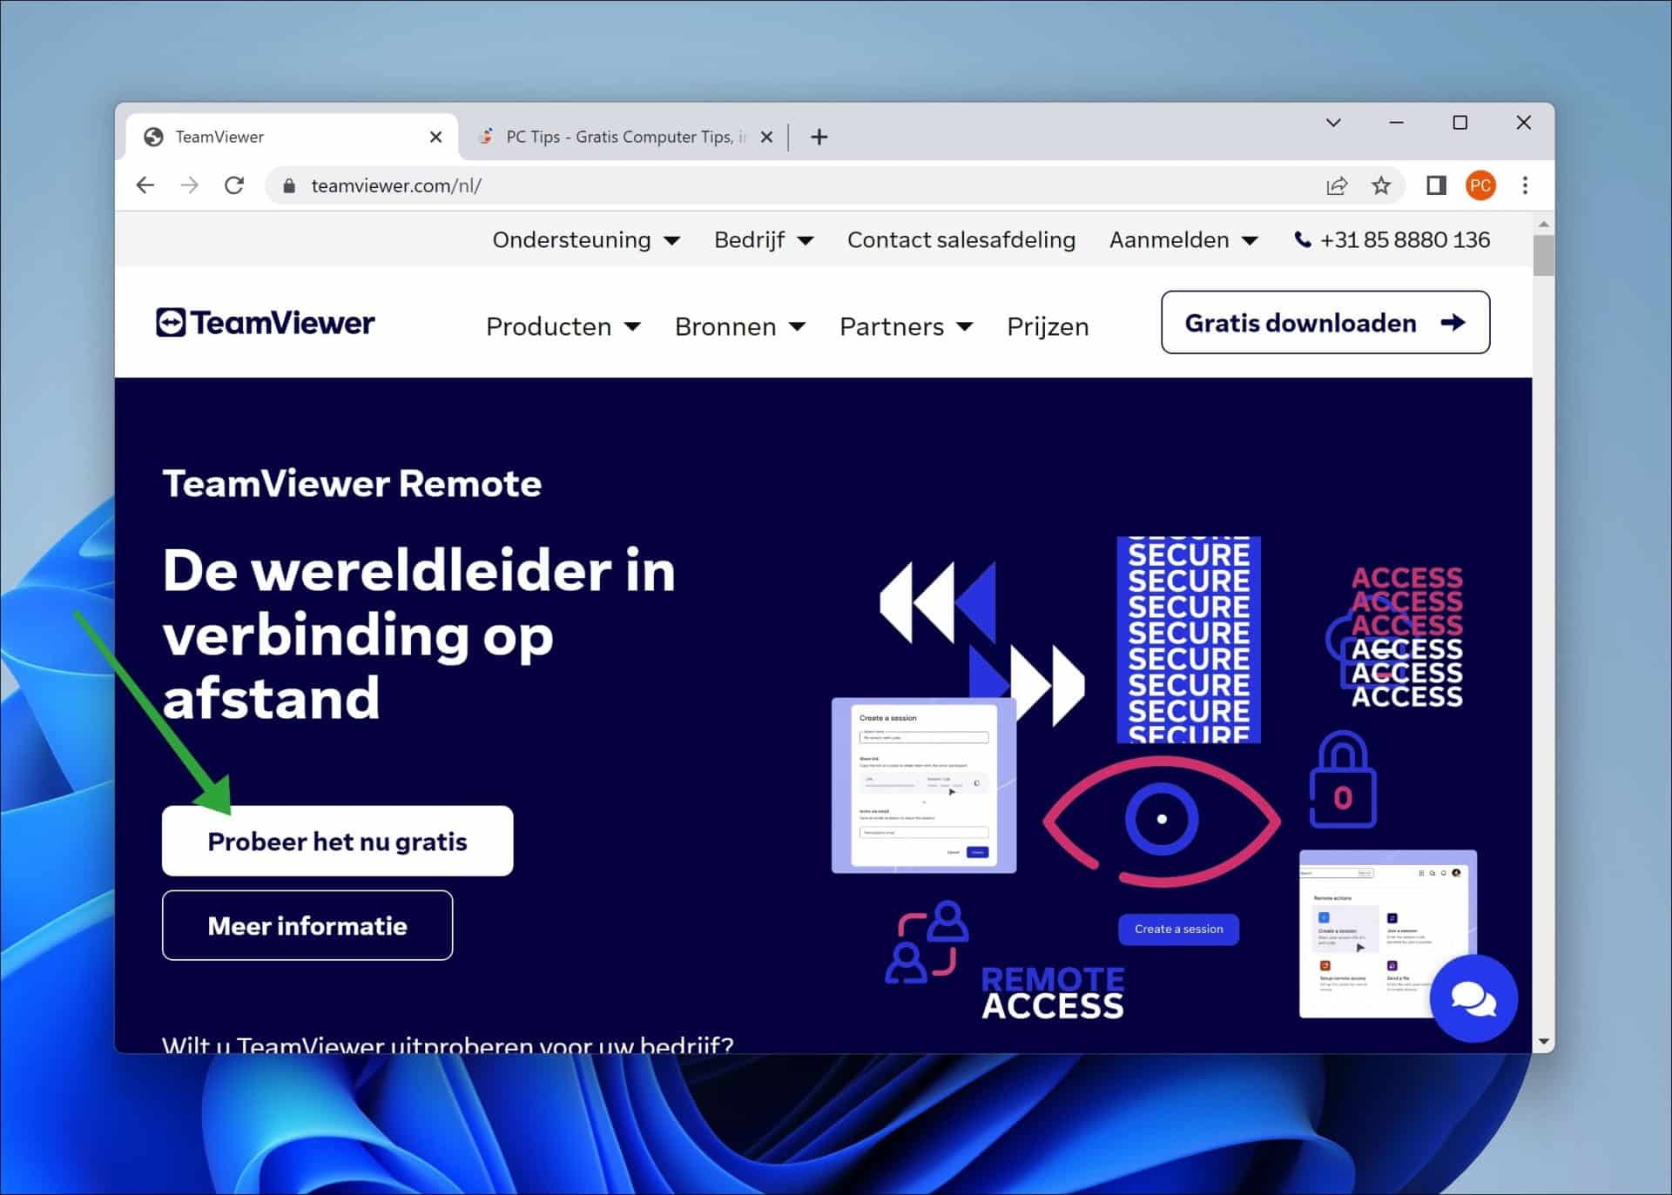Click the Gratis downloaden button
This screenshot has width=1672, height=1195.
pyautogui.click(x=1325, y=322)
